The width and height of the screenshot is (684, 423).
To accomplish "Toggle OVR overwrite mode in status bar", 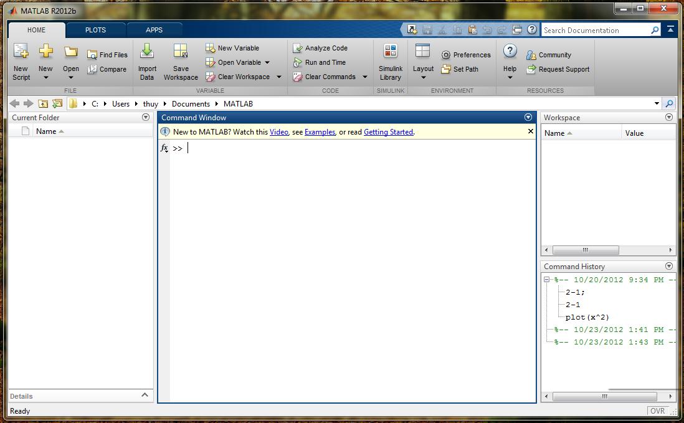I will click(657, 411).
